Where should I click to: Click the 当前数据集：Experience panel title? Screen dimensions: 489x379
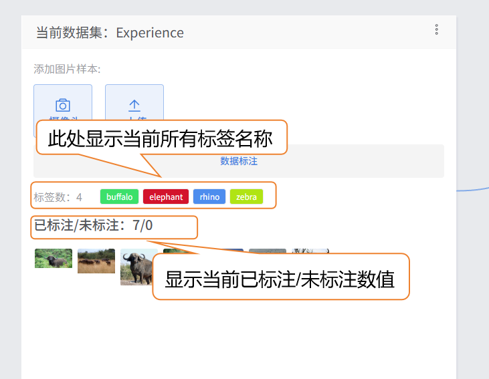click(110, 33)
